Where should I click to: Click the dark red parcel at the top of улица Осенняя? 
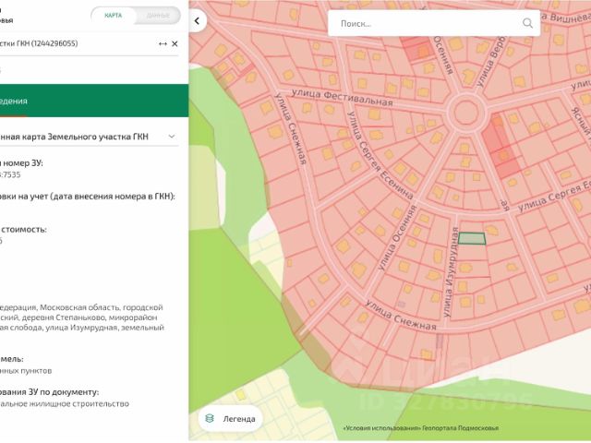click(x=417, y=51)
